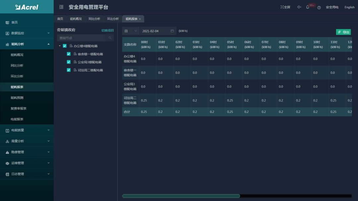Collapse the sidebar with the hamburger icon

click(x=61, y=7)
